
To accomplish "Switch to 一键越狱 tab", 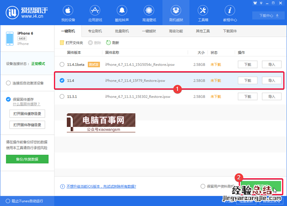I will pyautogui.click(x=149, y=31).
